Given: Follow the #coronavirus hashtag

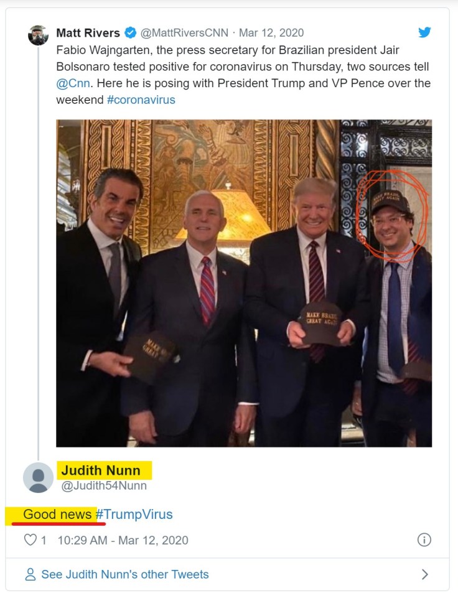Looking at the screenshot, I should [141, 100].
